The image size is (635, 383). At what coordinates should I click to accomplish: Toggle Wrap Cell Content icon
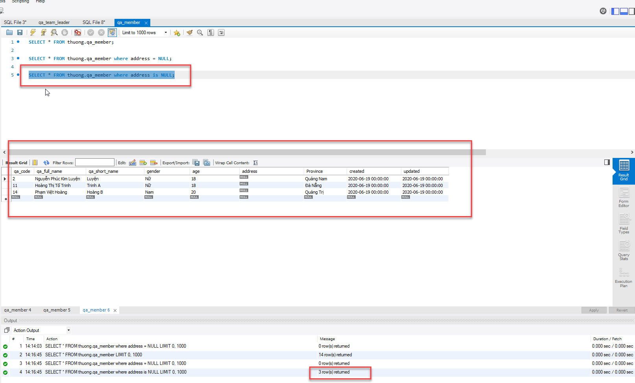tap(256, 163)
